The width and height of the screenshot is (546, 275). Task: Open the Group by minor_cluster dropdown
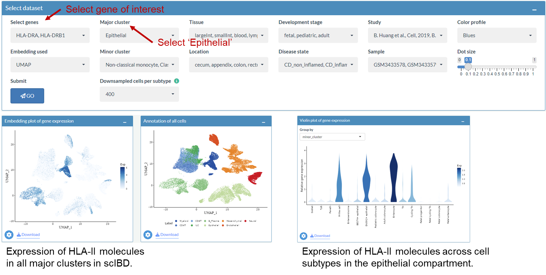(332, 137)
